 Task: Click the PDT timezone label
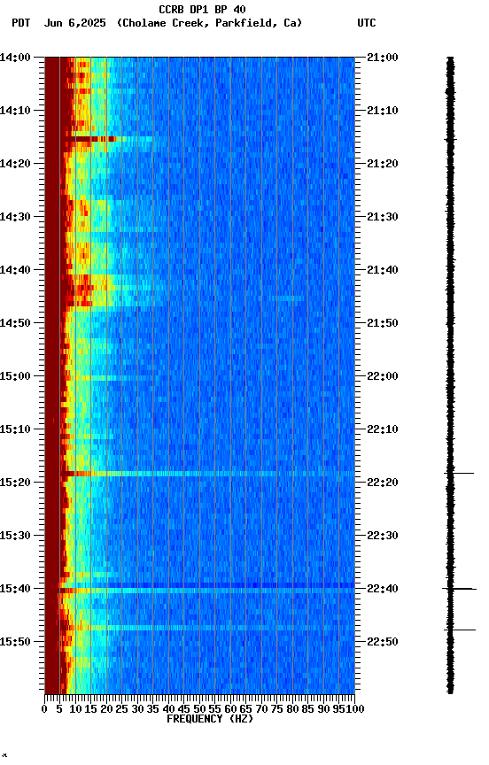[x=20, y=23]
